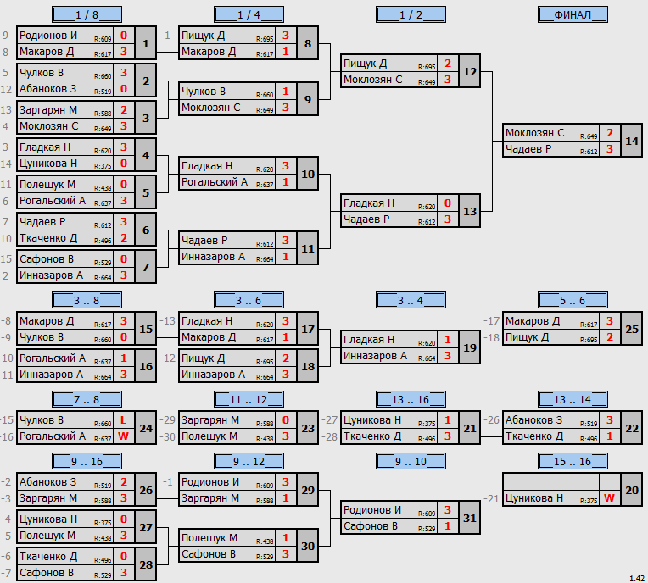Select match number 10 box

pyautogui.click(x=308, y=174)
